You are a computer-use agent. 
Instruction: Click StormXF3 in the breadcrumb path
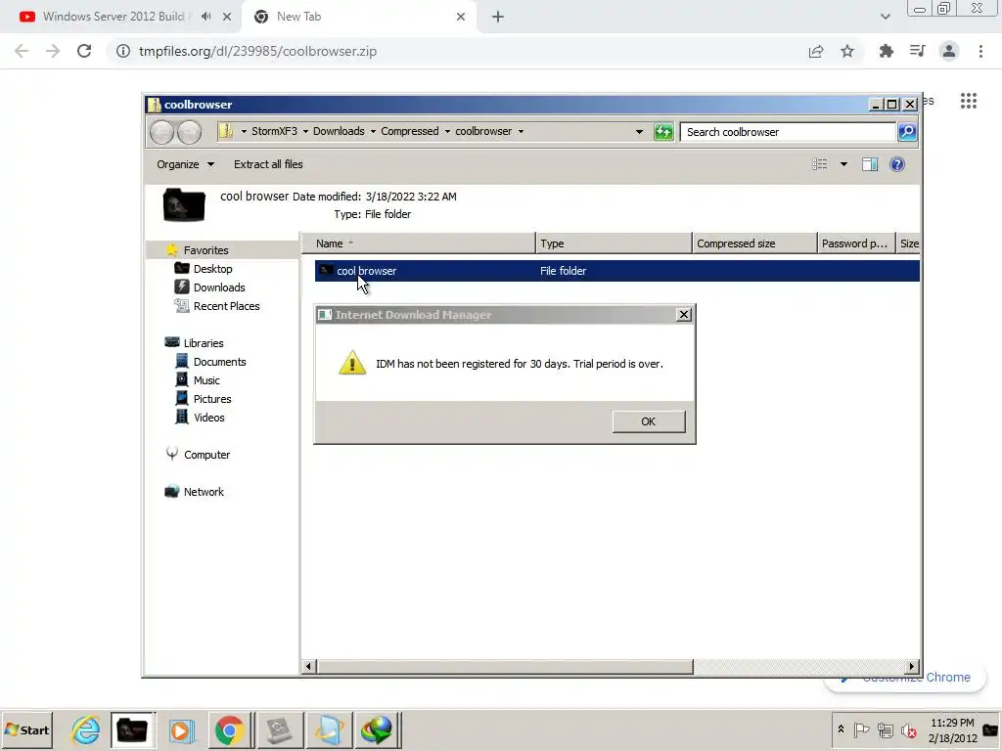[x=274, y=131]
